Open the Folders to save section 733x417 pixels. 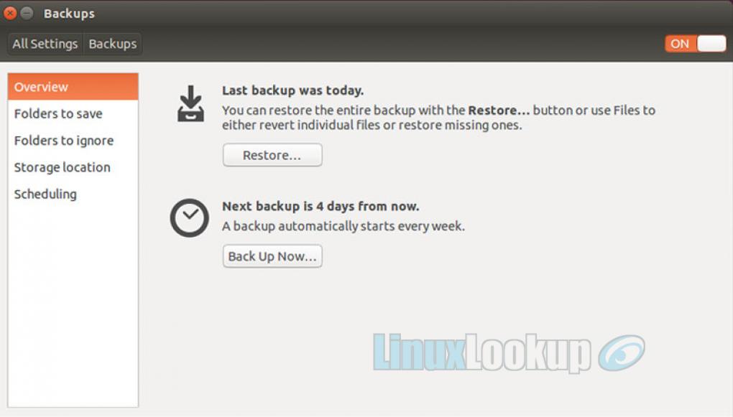[73, 113]
